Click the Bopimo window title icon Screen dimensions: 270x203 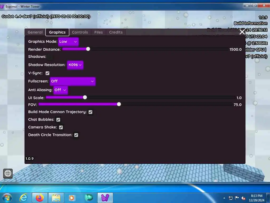[x=2, y=7]
